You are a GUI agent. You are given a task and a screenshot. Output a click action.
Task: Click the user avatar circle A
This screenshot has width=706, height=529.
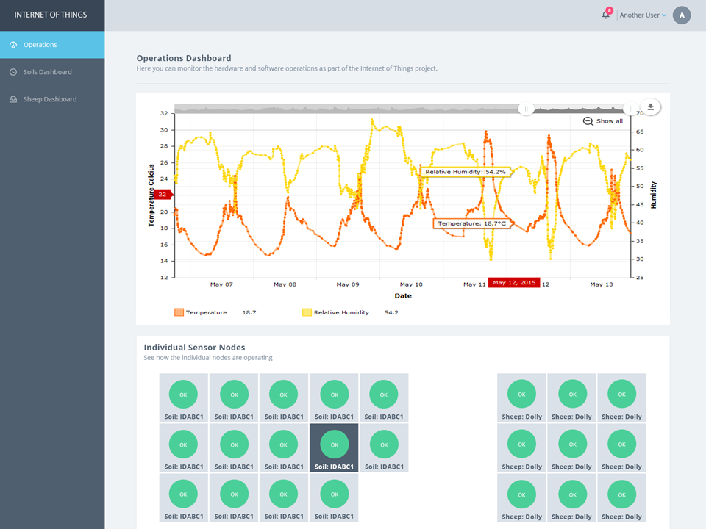click(x=682, y=15)
